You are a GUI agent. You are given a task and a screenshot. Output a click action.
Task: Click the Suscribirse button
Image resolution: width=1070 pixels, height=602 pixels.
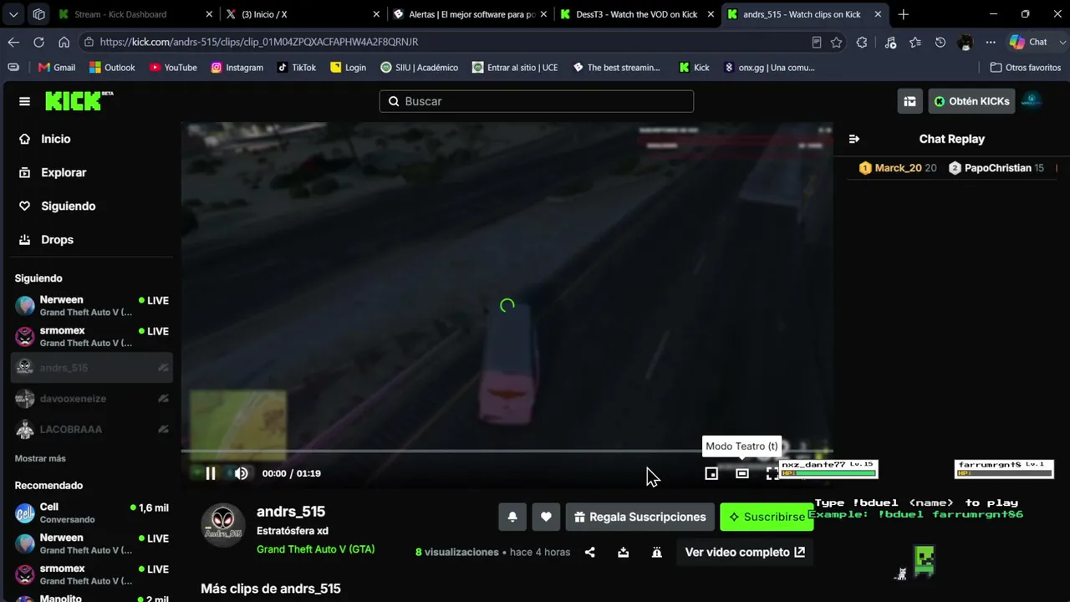point(767,517)
